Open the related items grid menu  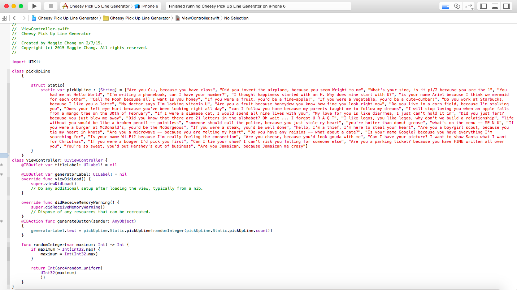point(4,18)
